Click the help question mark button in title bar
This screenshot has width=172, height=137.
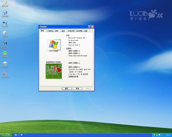coord(89,27)
